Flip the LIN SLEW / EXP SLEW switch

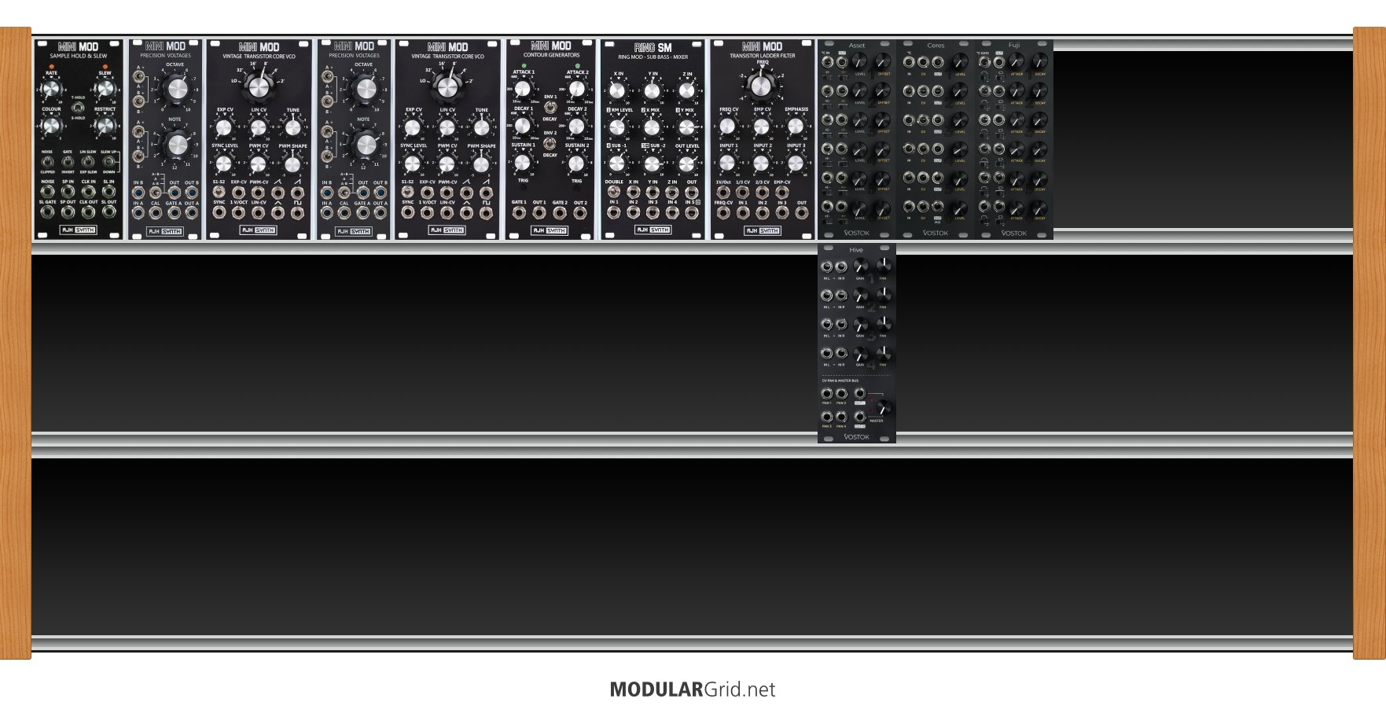pyautogui.click(x=88, y=162)
